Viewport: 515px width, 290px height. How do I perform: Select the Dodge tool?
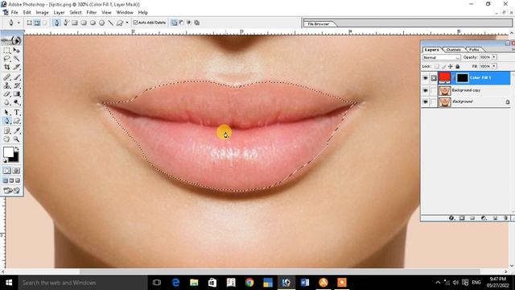pos(16,102)
